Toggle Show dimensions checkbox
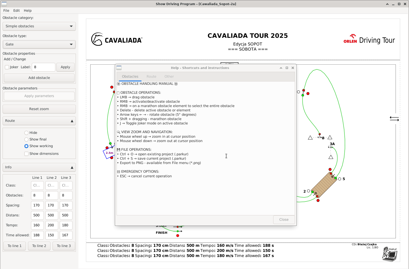The image size is (409, 269). pos(26,154)
